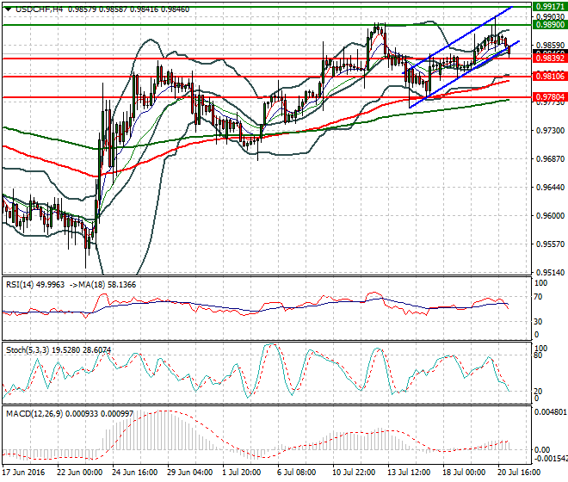Image resolution: width=568 pixels, height=482 pixels.
Task: Click the 13 Jul 12:00 time label
Action: pyautogui.click(x=409, y=473)
